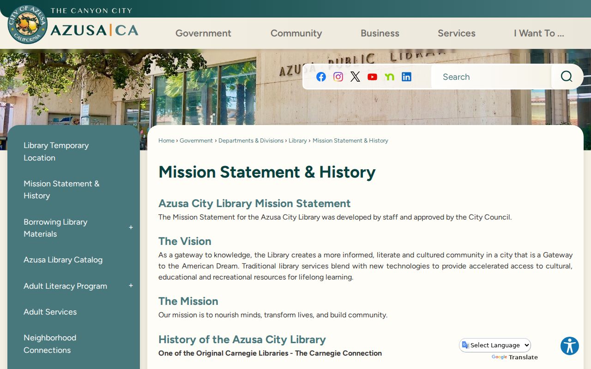
Task: Click the heading 'The Vision'
Action: (185, 241)
